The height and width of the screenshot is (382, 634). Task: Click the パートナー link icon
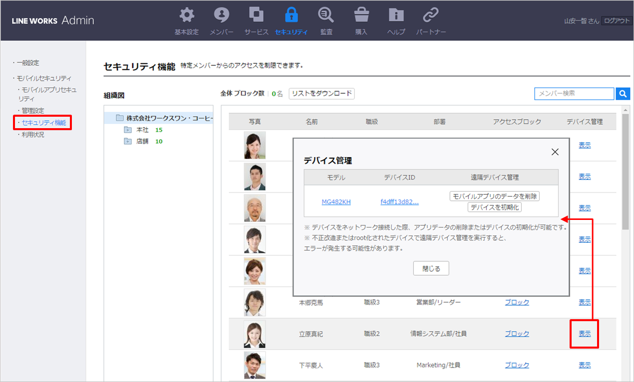[x=431, y=16]
